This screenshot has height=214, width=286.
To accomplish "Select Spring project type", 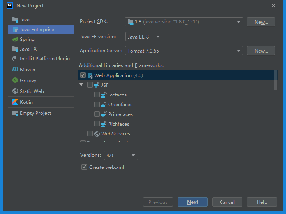I will [41, 39].
